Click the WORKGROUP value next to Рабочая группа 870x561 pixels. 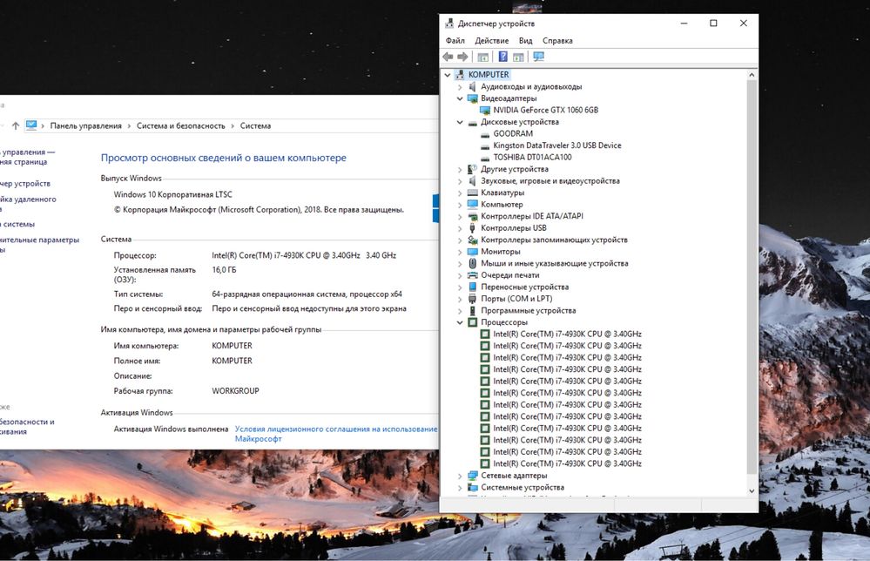click(x=235, y=391)
